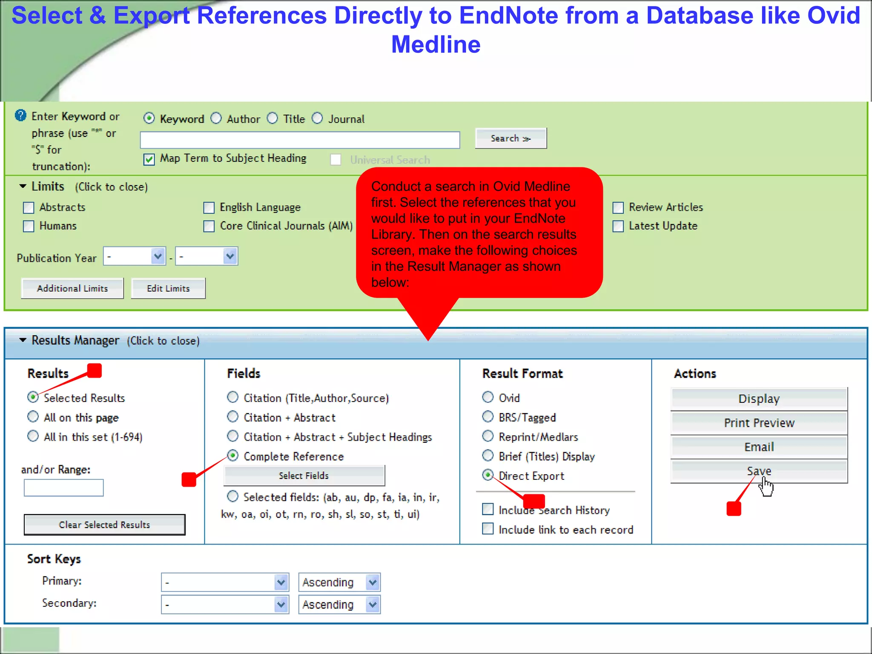Screen dimensions: 872x654
Task: Check the Latest Update checkbox
Action: coord(618,226)
